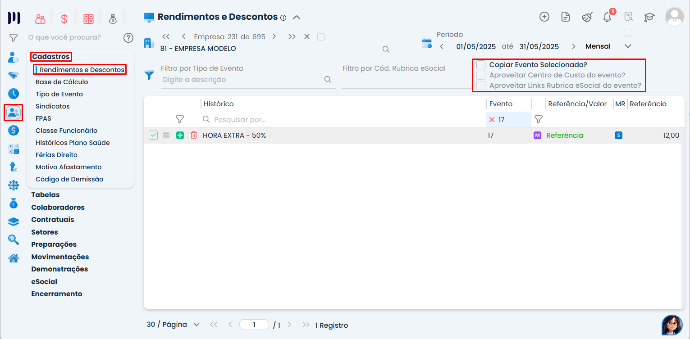Image resolution: width=690 pixels, height=339 pixels.
Task: Toggle Aproveitar Centro de Custo do evento
Action: click(x=481, y=75)
